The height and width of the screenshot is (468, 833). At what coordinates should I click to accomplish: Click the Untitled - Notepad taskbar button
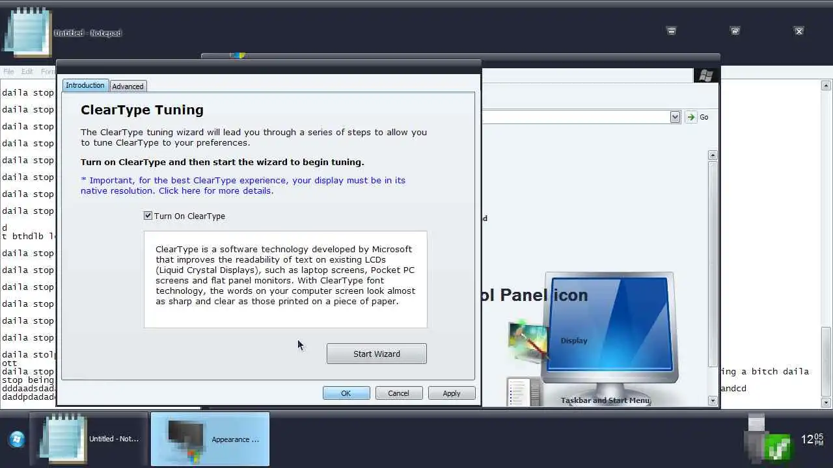(x=90, y=439)
